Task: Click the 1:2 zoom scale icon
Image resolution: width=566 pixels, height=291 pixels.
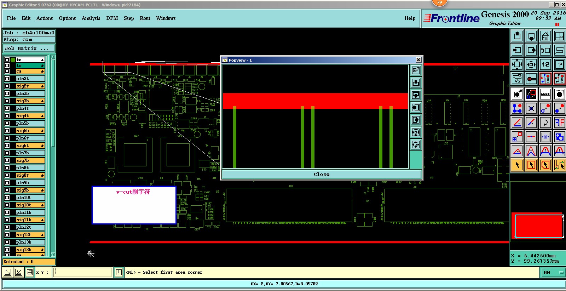Action: click(545, 64)
